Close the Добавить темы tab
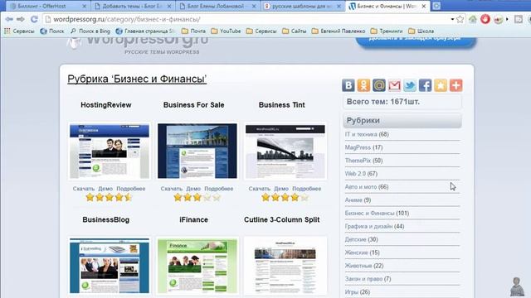 (x=169, y=6)
